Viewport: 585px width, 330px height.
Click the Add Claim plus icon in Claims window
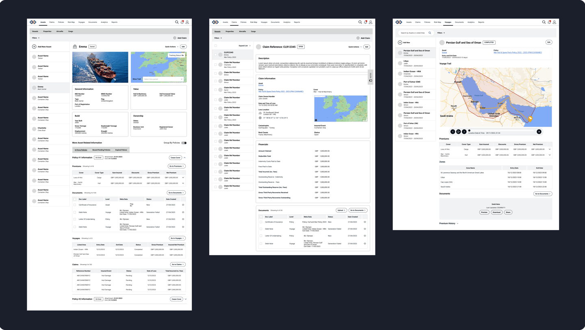click(x=358, y=38)
